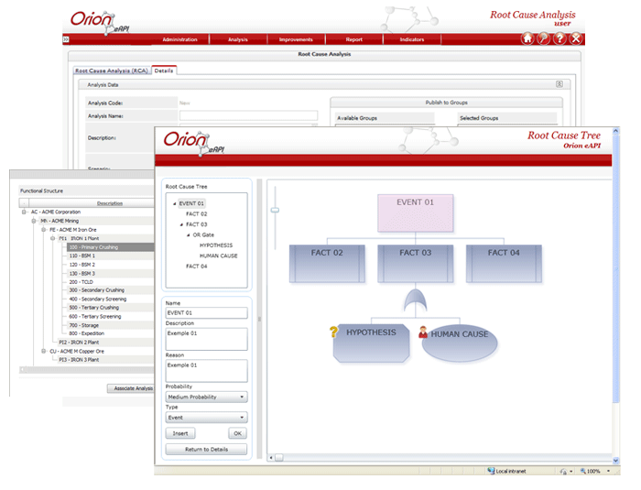The image size is (641, 490).
Task: Collapse the AC - ACME Corporation node
Action: pos(22,212)
